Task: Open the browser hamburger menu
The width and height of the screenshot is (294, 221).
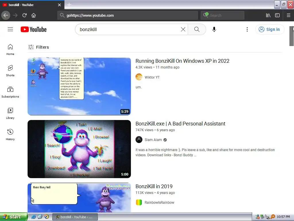Action: tap(288, 15)
